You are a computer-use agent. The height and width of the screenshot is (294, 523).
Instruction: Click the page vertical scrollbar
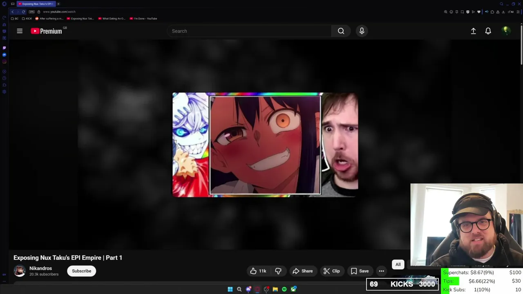(x=521, y=45)
